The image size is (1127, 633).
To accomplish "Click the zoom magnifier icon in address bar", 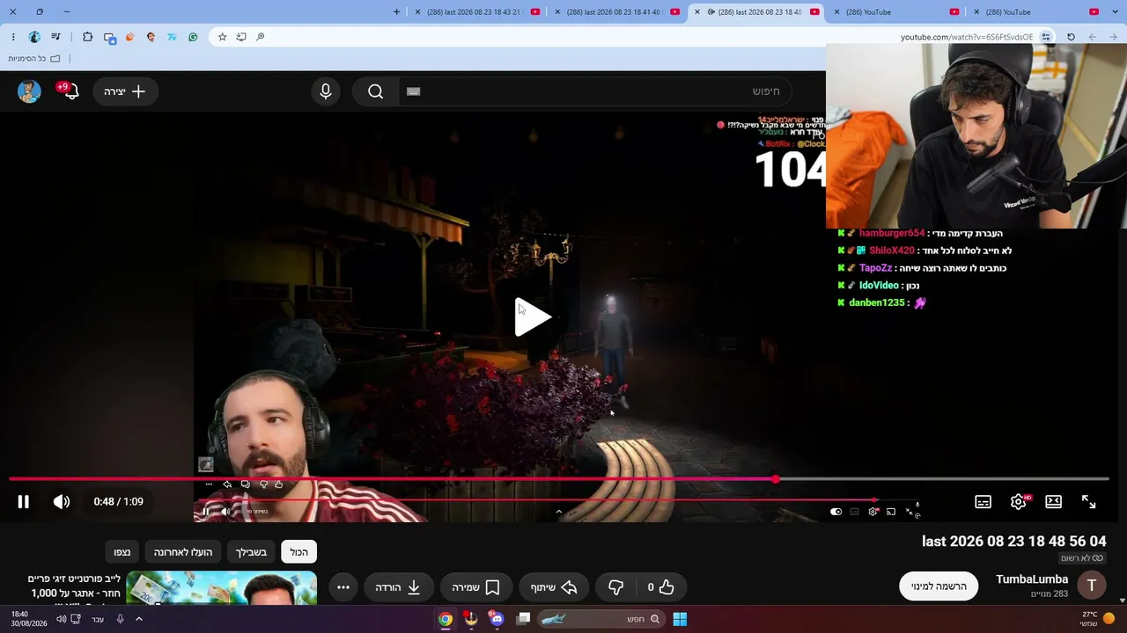I will coord(261,37).
